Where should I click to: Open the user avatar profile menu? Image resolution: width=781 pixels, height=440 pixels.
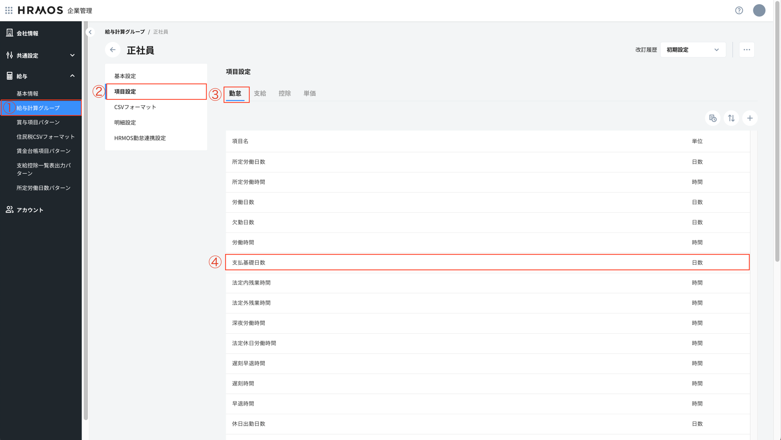[x=759, y=11]
